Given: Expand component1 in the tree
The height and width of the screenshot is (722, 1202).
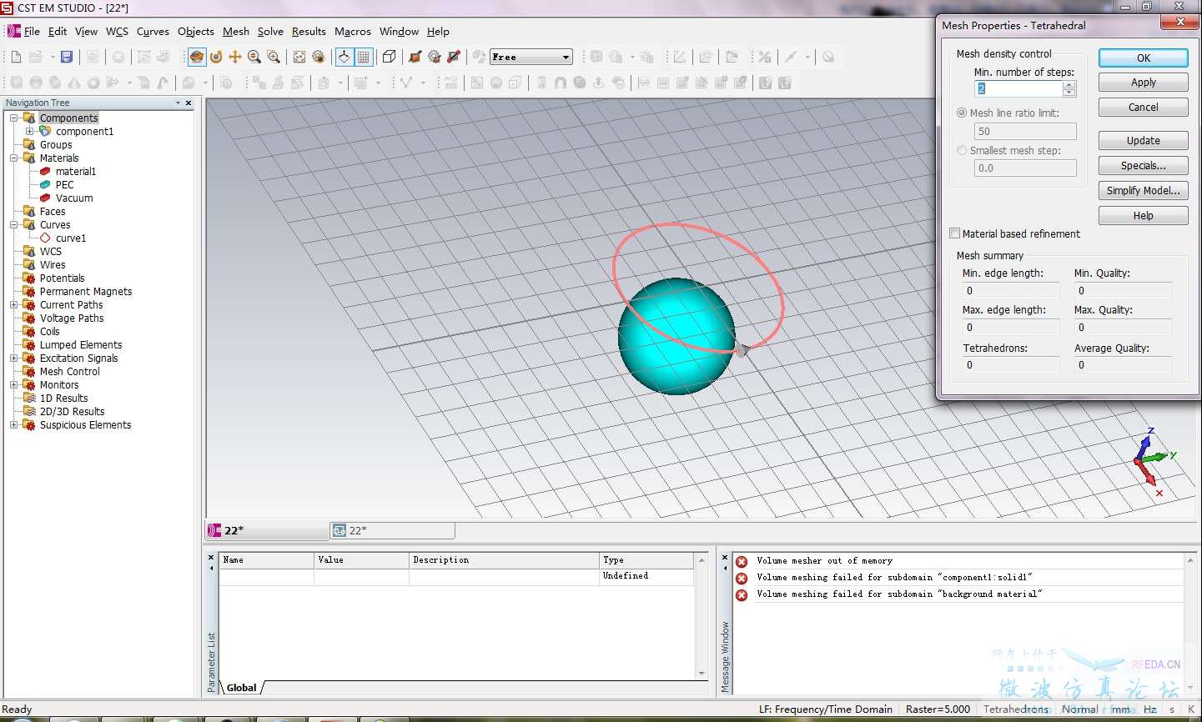Looking at the screenshot, I should pyautogui.click(x=29, y=131).
